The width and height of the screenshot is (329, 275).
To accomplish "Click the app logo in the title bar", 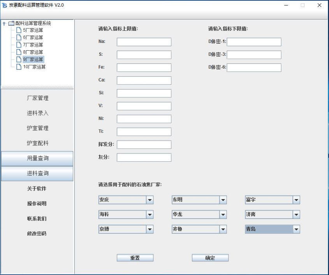I will (x=4, y=5).
